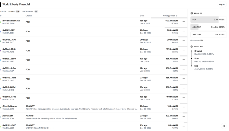Click the moonmanifest.eth avatar
The height and width of the screenshot is (131, 229).
(0, 22)
